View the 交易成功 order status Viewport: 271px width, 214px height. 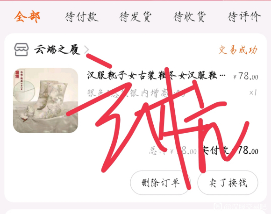(238, 50)
